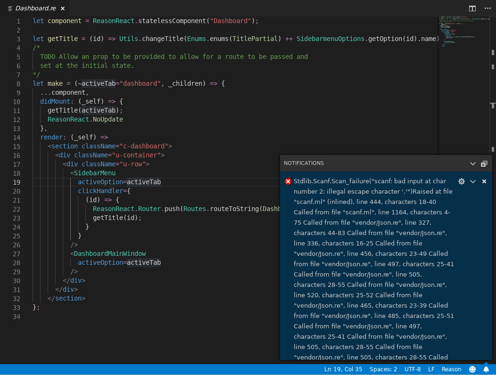This screenshot has width=496, height=375.
Task: Click 'ReasonReact.Router' on line 22
Action: point(126,209)
